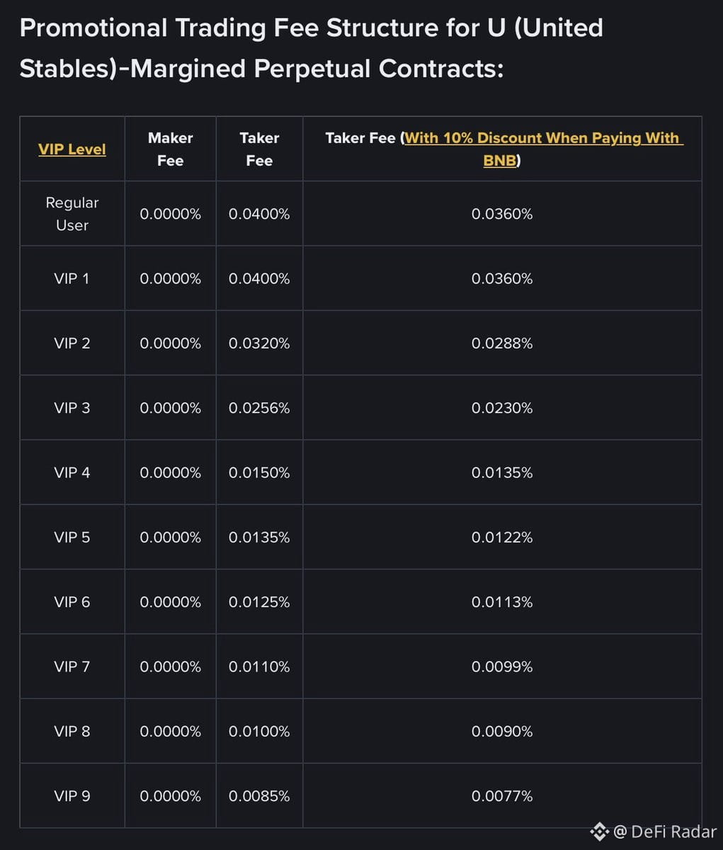Click the VIP 9 maker fee 0.0000%

pos(171,796)
